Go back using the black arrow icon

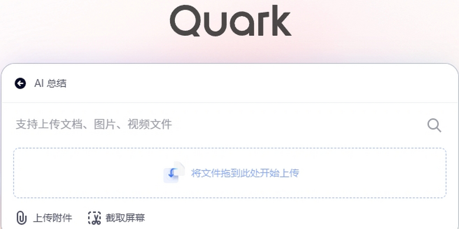click(20, 83)
